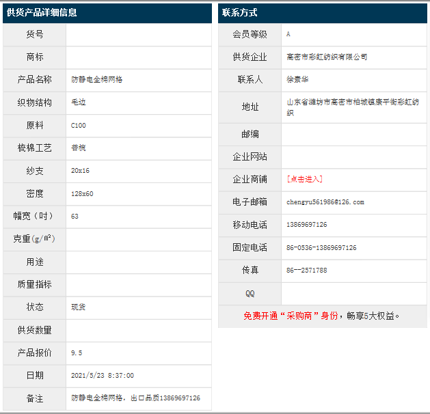Click the status value 现货
The height and width of the screenshot is (414, 430).
(78, 307)
